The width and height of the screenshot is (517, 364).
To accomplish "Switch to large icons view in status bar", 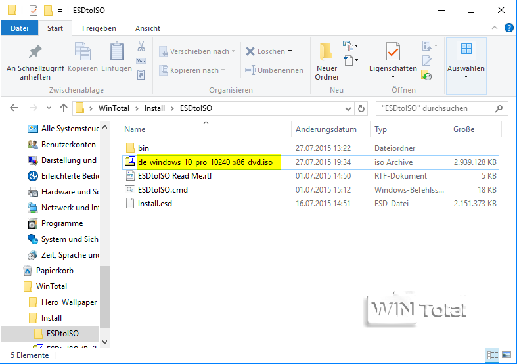I will 506,355.
